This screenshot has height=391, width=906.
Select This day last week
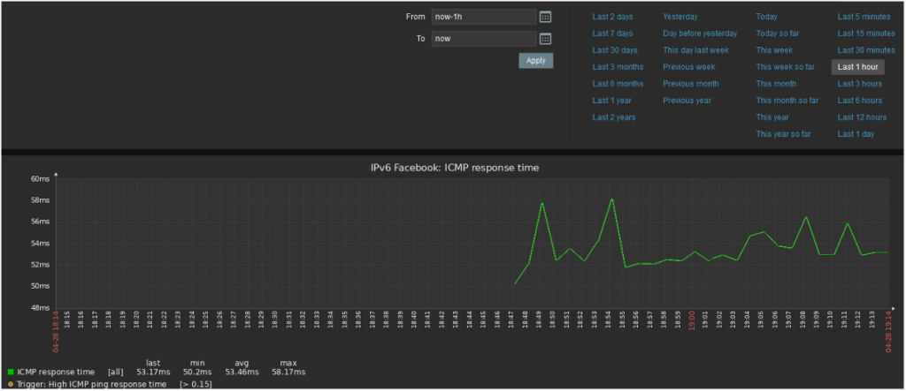[x=695, y=50]
